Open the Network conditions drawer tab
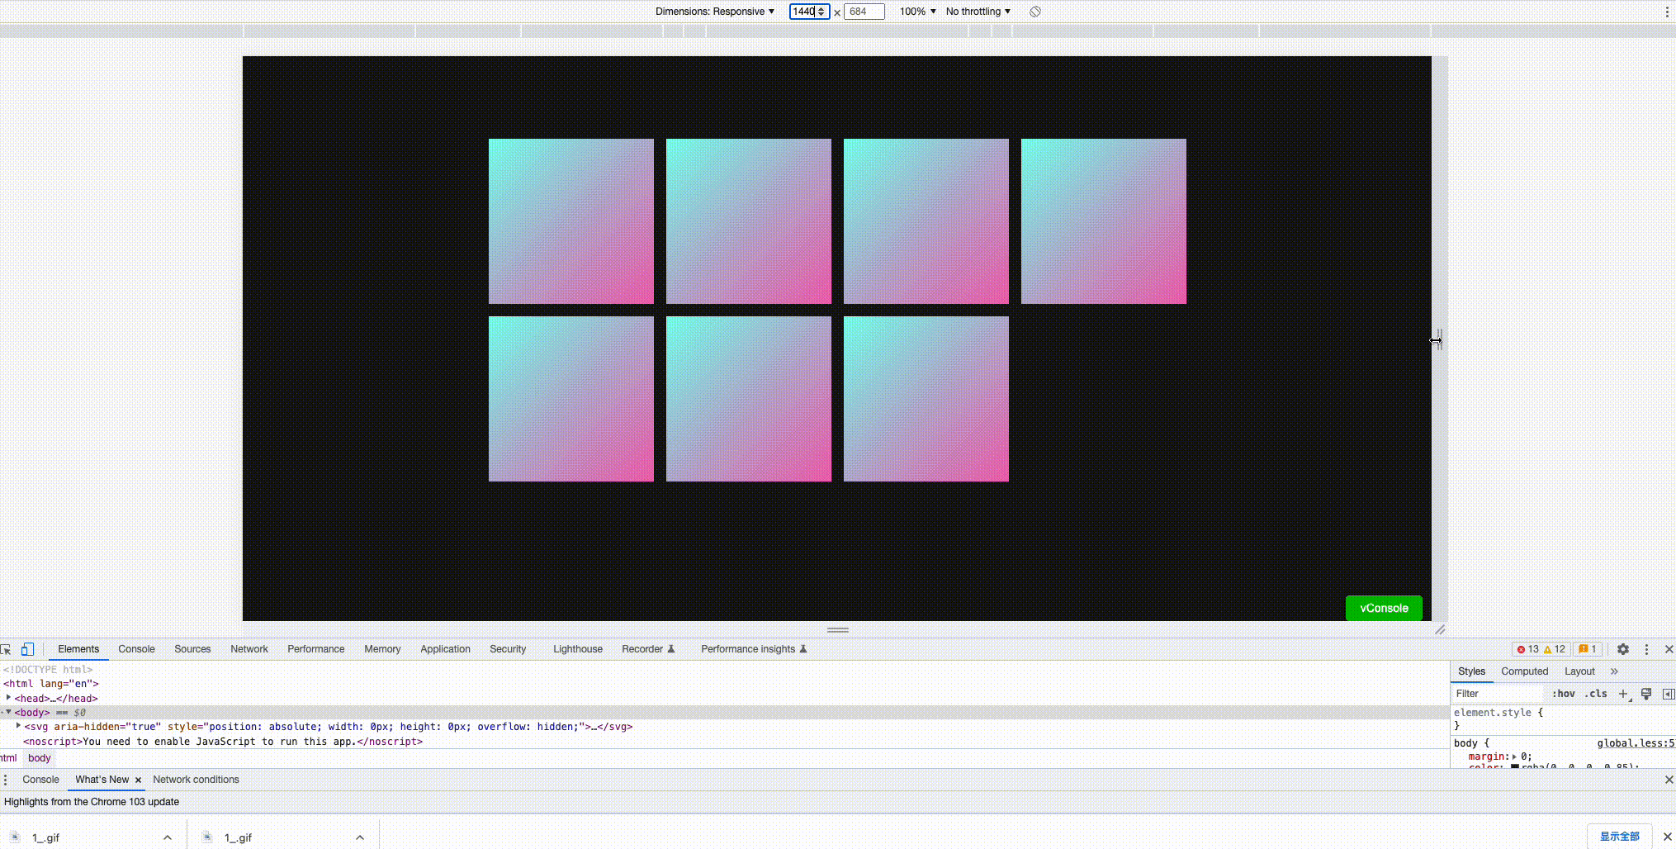The image size is (1676, 849). tap(196, 780)
